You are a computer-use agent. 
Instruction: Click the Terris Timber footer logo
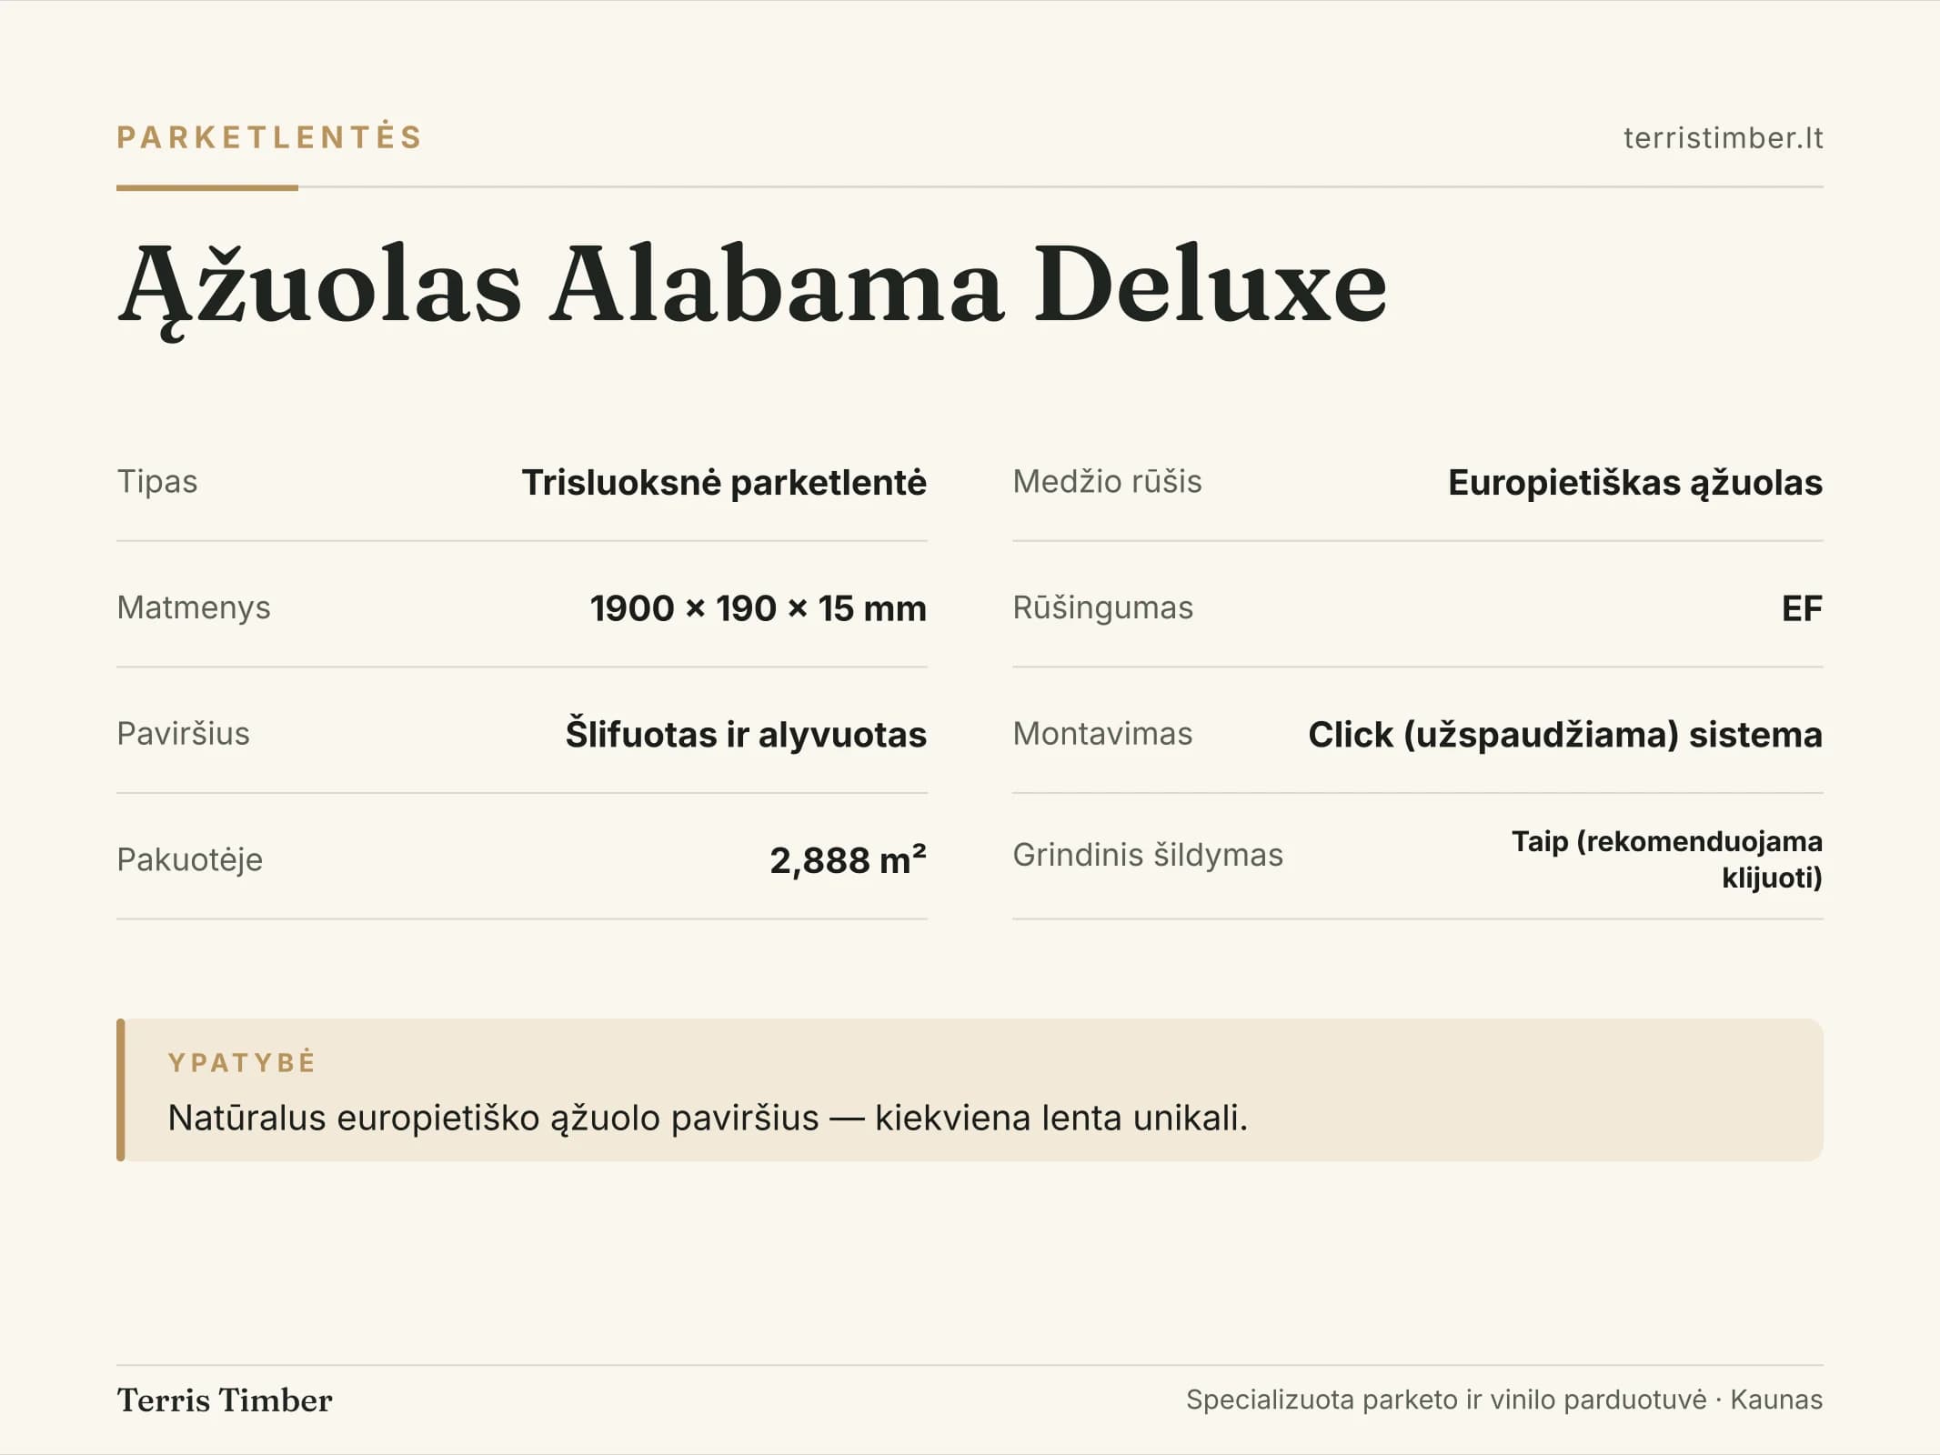point(225,1400)
